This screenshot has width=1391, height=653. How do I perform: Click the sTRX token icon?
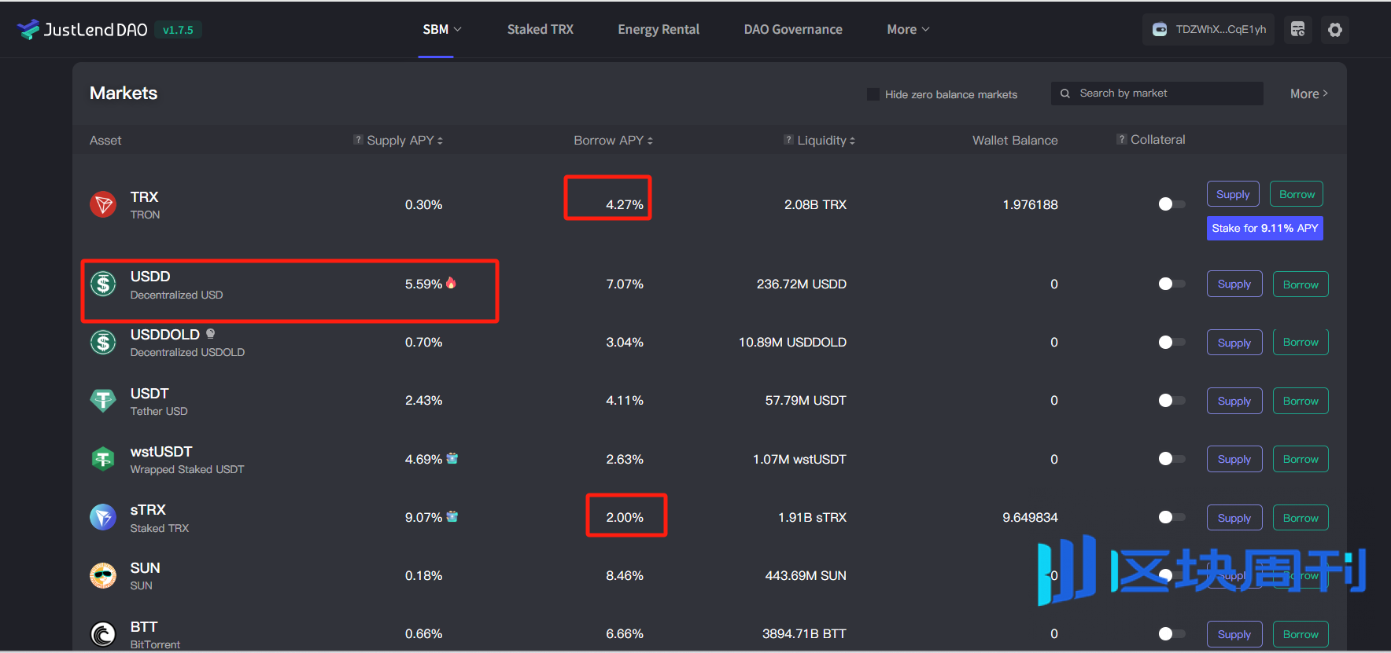tap(103, 517)
